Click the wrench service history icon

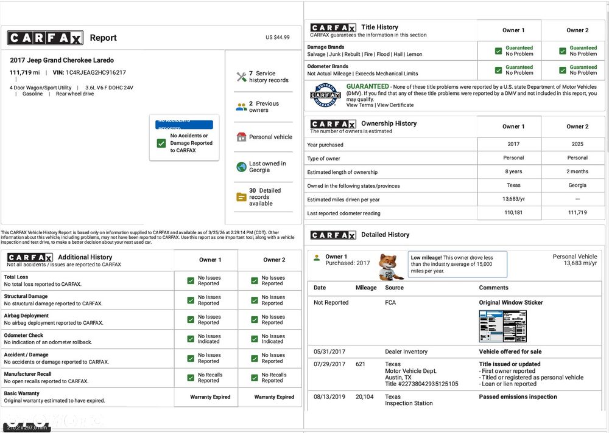[x=241, y=77]
